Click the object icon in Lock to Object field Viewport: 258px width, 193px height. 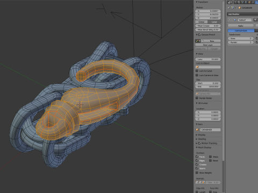197,66
